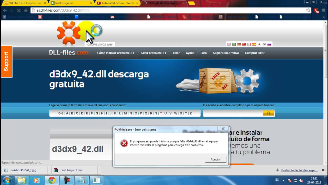Select 0-9 in DLL letter index
Image resolution: width=328 pixels, height=185 pixels.
coord(61,113)
